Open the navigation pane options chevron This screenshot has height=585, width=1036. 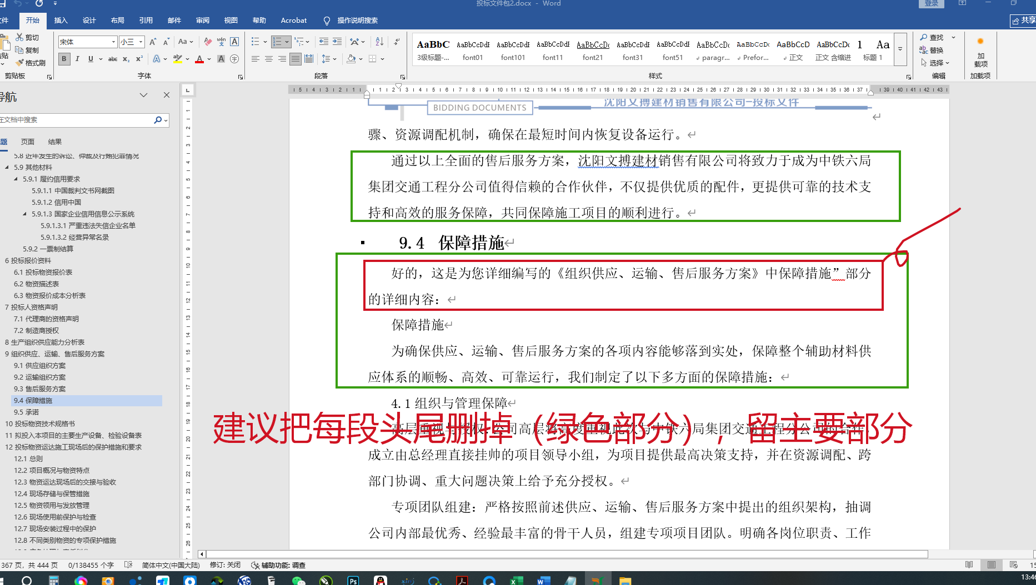(143, 95)
